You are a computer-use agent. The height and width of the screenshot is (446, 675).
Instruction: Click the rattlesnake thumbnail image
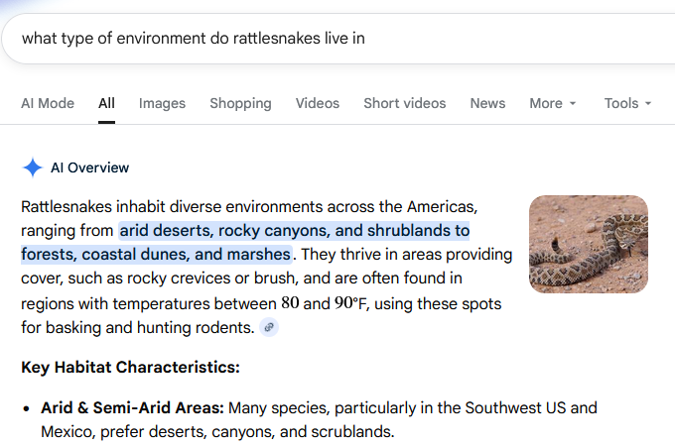(588, 244)
